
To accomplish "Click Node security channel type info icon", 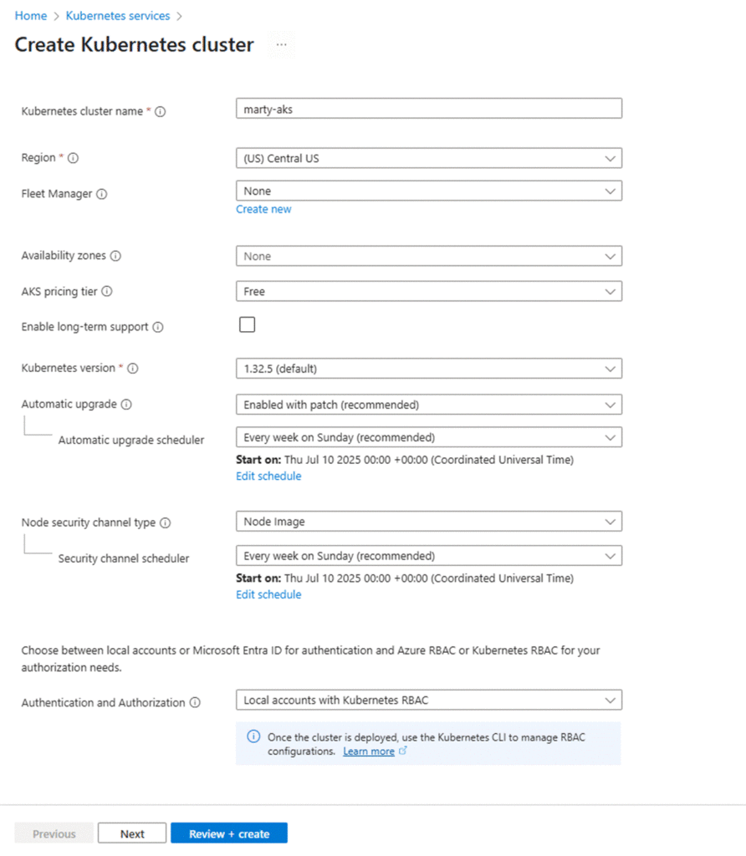I will pos(166,522).
